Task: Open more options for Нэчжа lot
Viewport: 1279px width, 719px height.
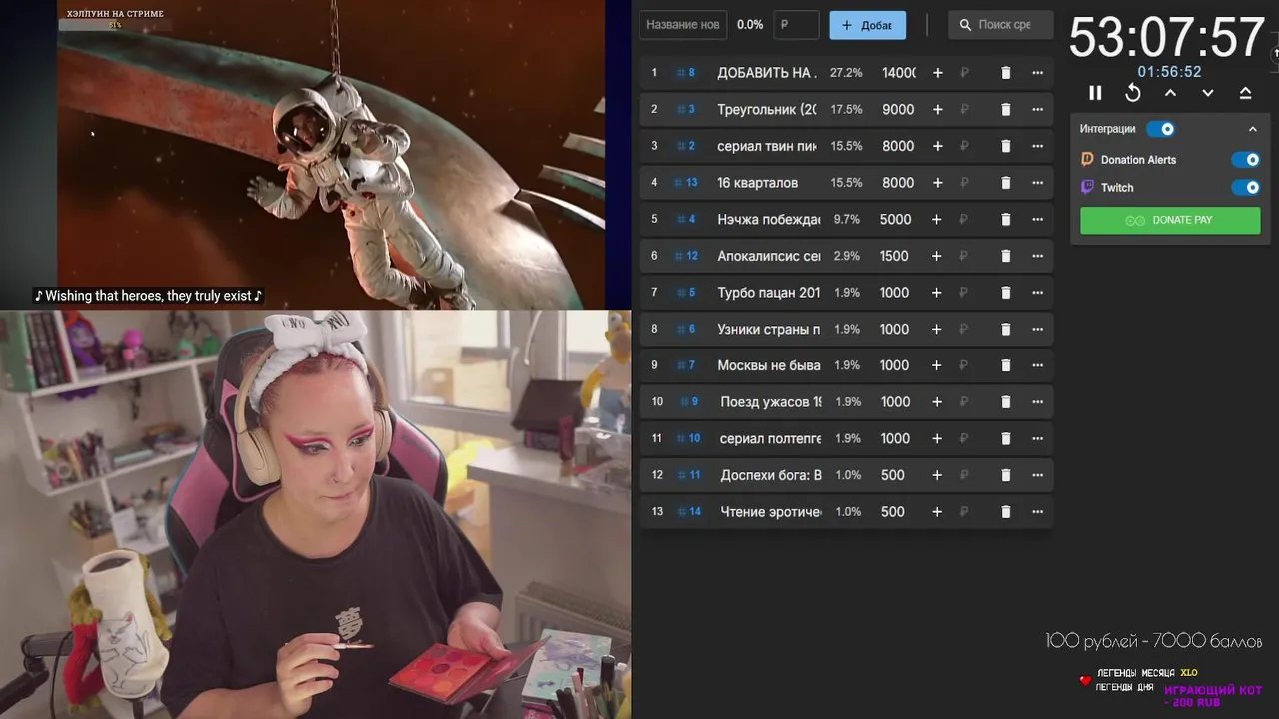Action: coord(1037,219)
